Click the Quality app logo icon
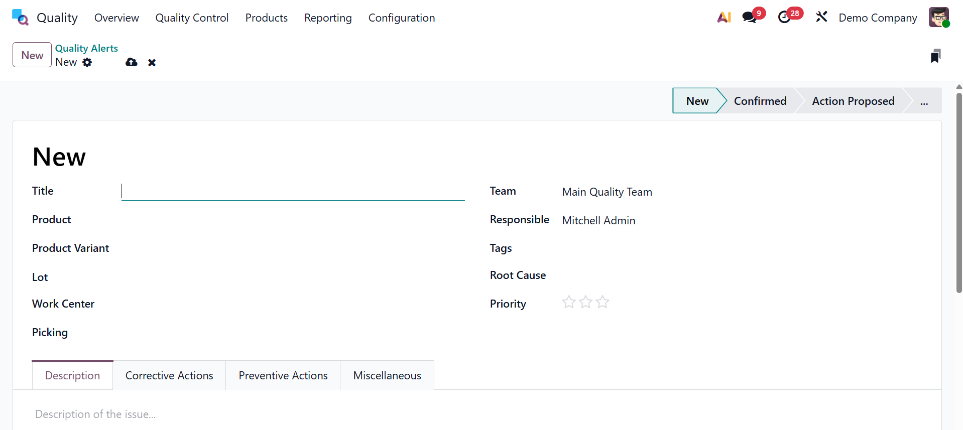963x430 pixels. coord(20,18)
